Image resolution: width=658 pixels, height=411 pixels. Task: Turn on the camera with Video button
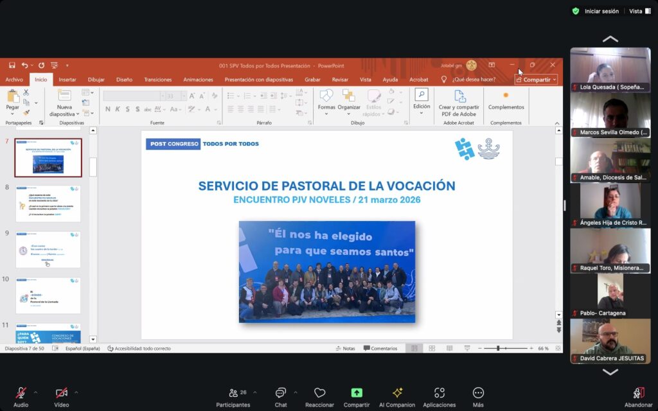coord(61,393)
